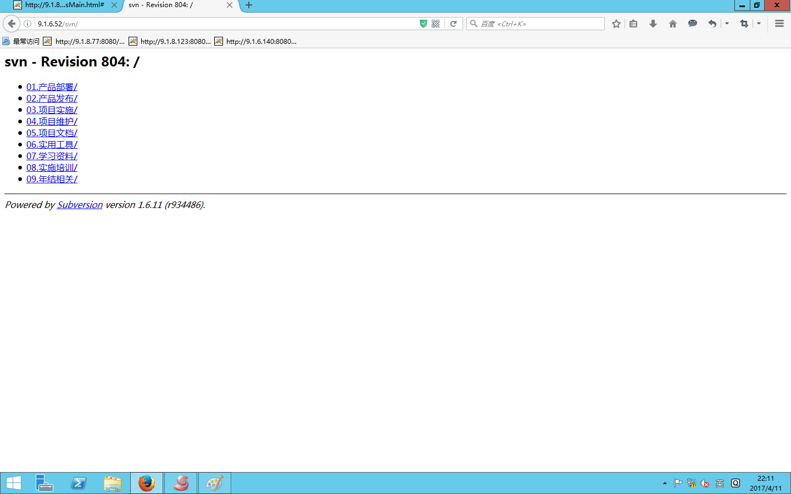Open the clock showing 22:11
The height and width of the screenshot is (494, 791).
point(766,483)
